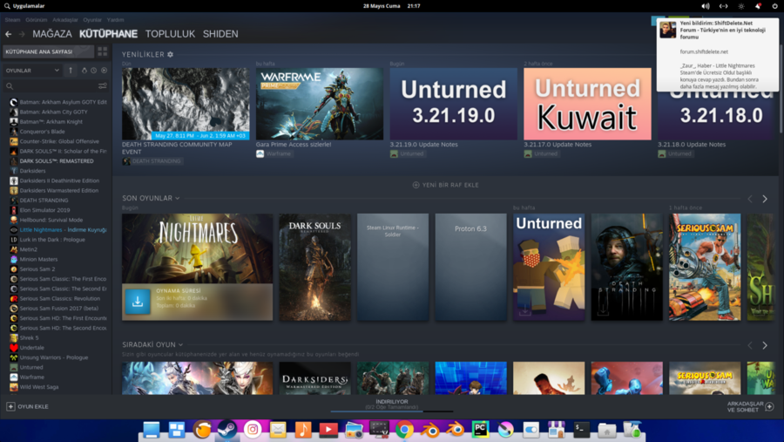This screenshot has height=442, width=784.
Task: Click the Little Nightmares download button
Action: (x=138, y=302)
